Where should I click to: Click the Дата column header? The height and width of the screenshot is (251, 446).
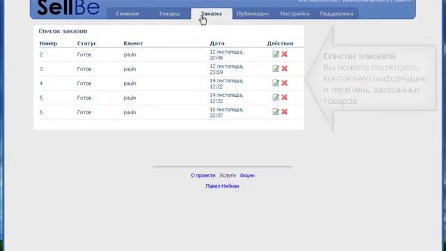click(217, 43)
